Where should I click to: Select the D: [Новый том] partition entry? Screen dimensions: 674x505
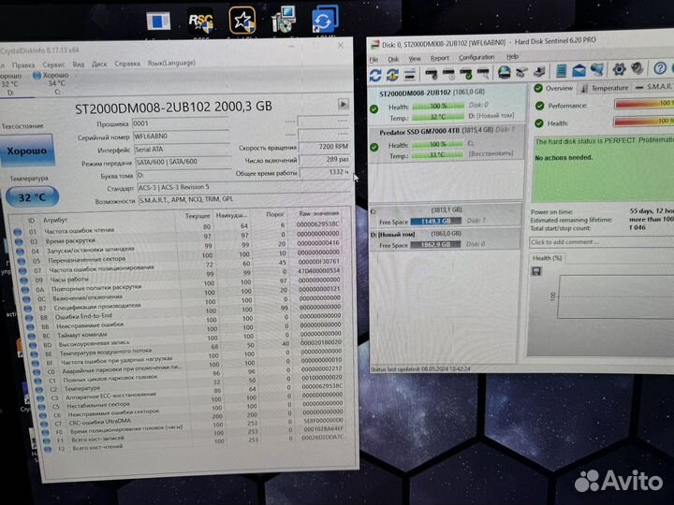click(x=445, y=239)
